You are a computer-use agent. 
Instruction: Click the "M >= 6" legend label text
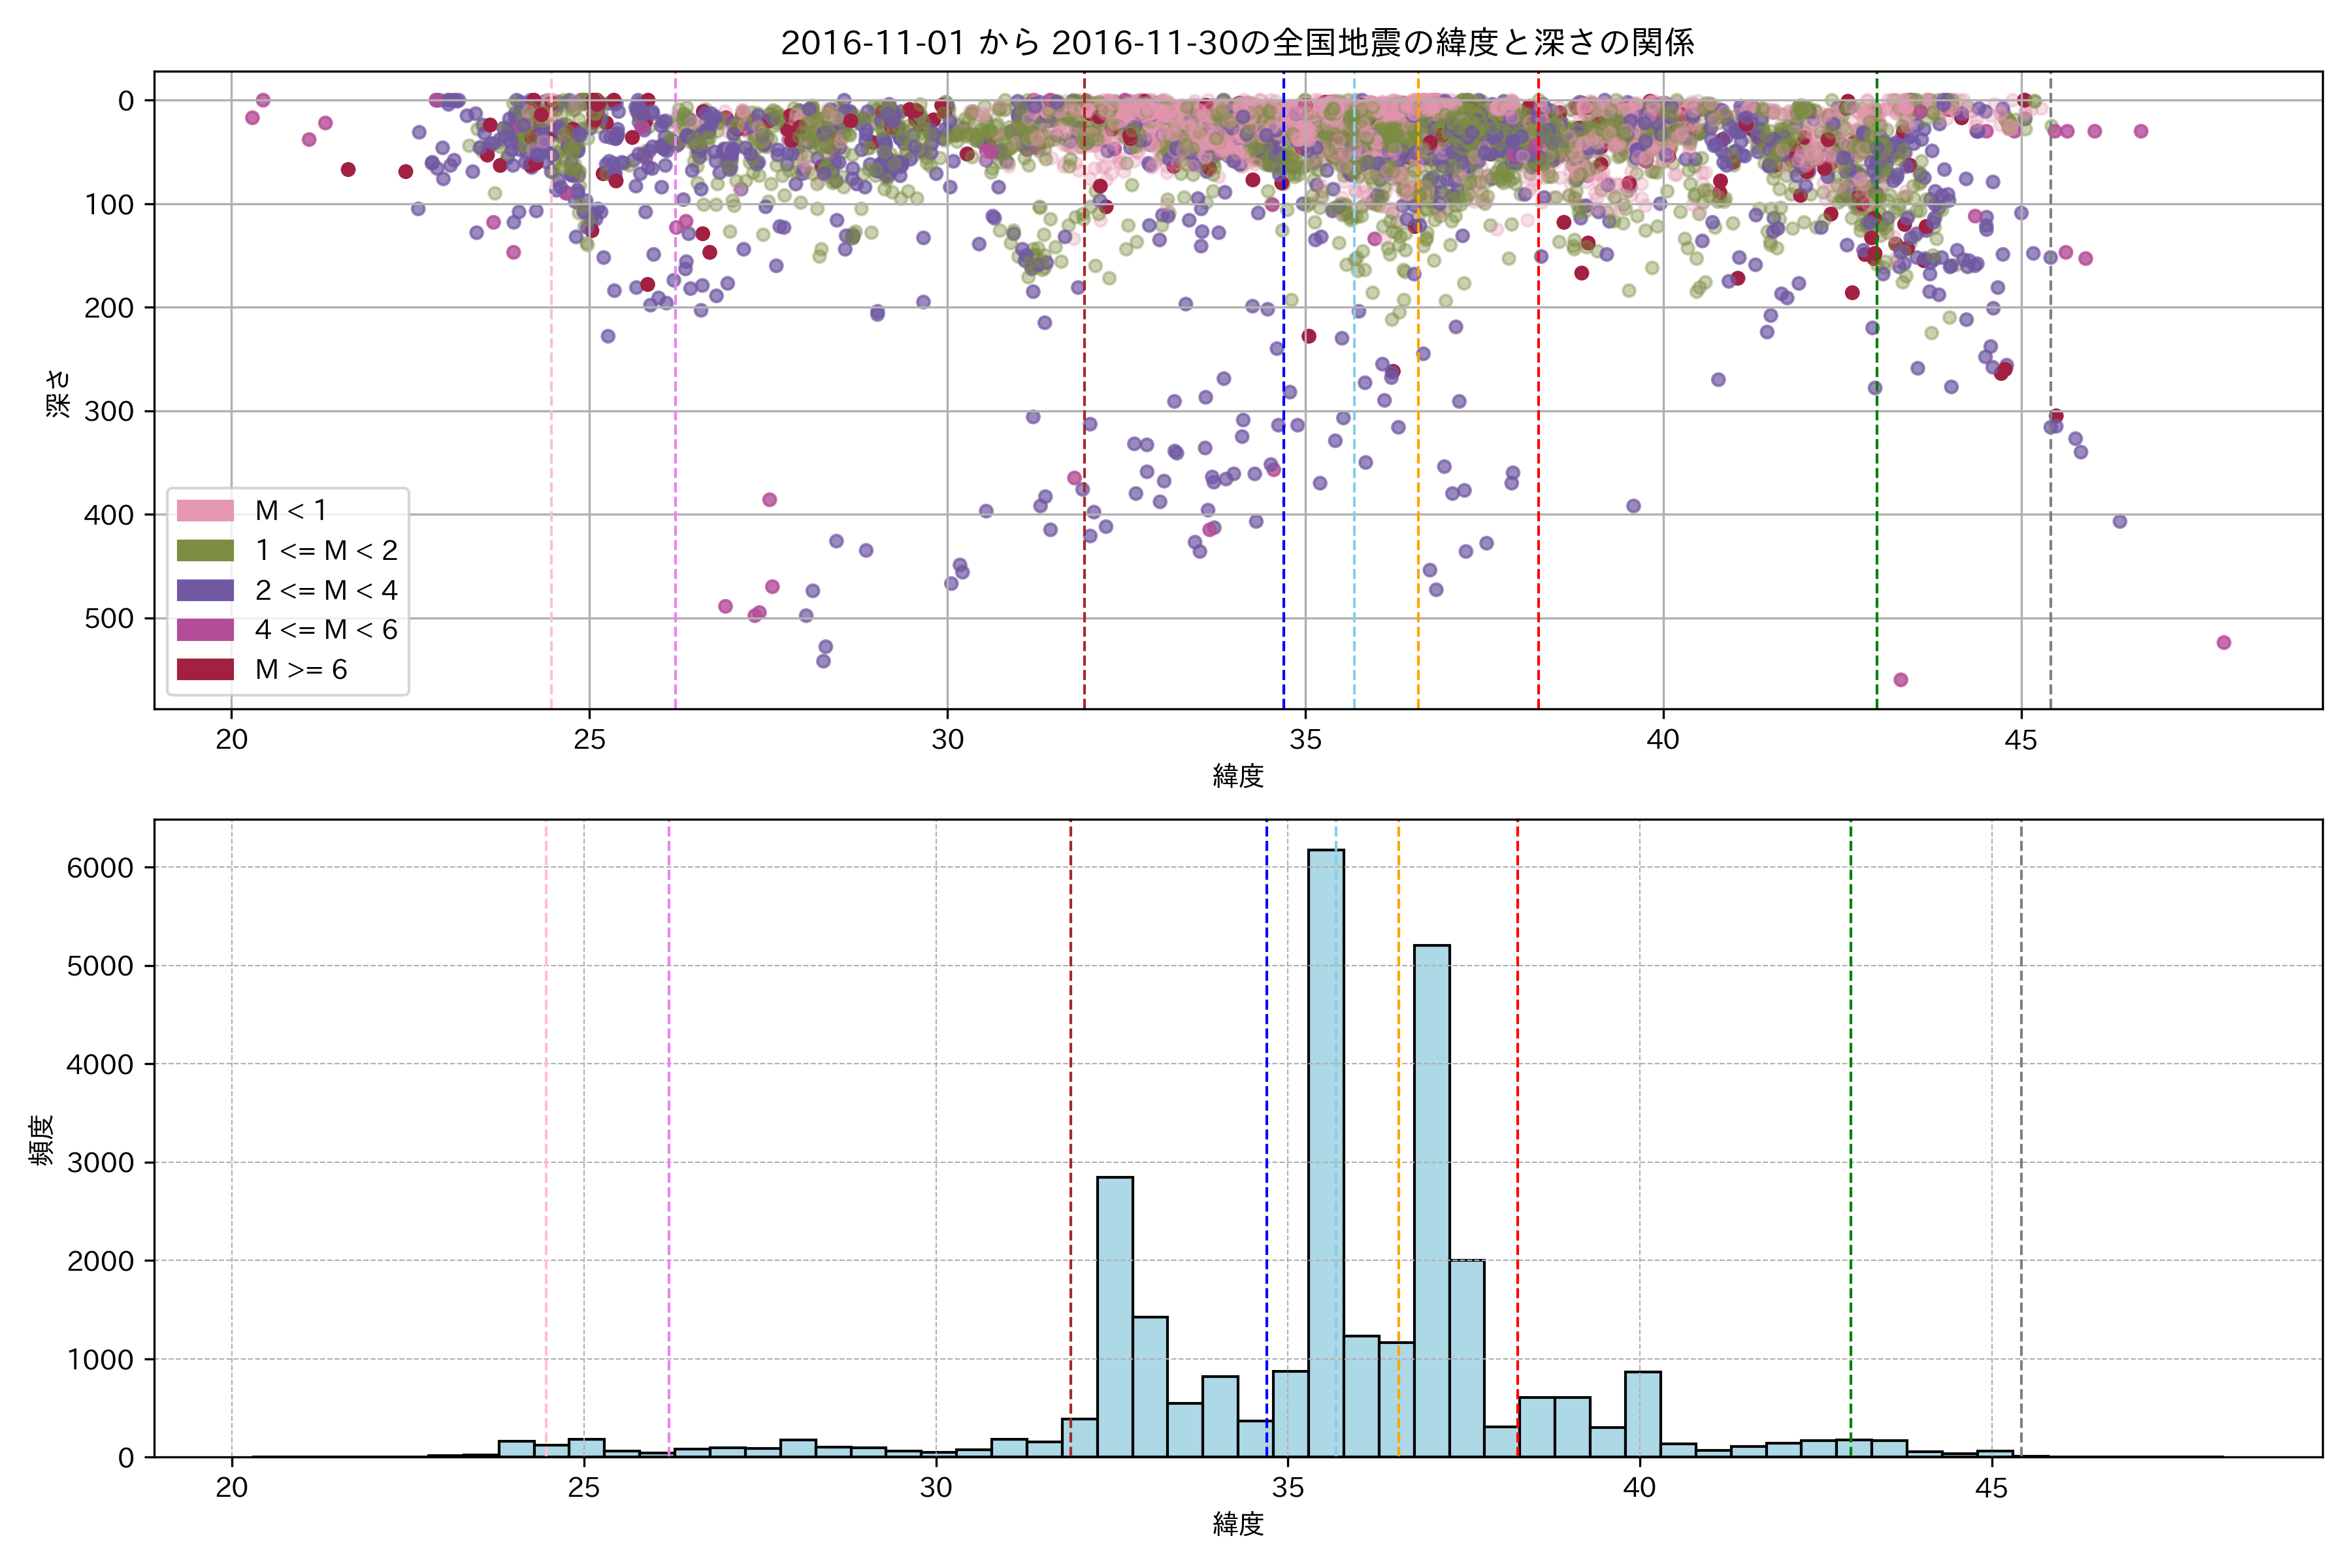301,670
